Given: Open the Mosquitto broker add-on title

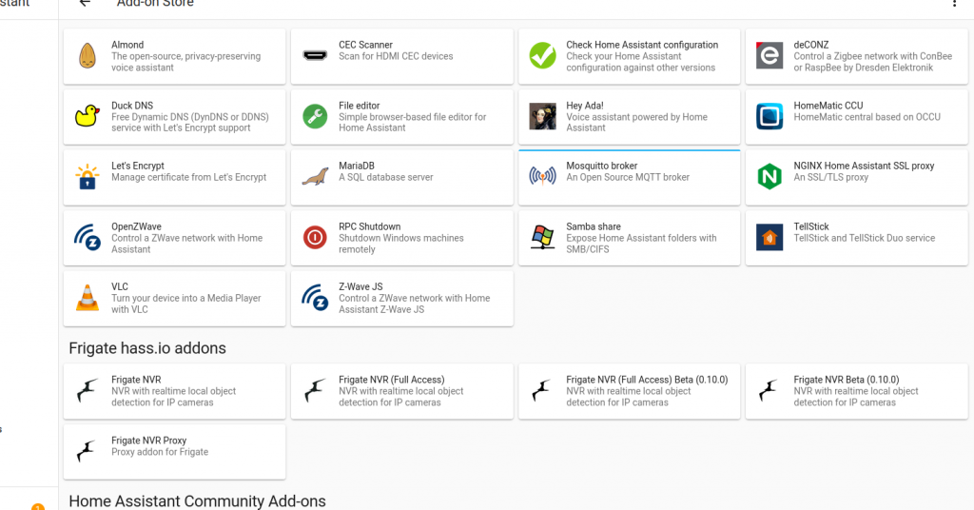Looking at the screenshot, I should pos(601,166).
